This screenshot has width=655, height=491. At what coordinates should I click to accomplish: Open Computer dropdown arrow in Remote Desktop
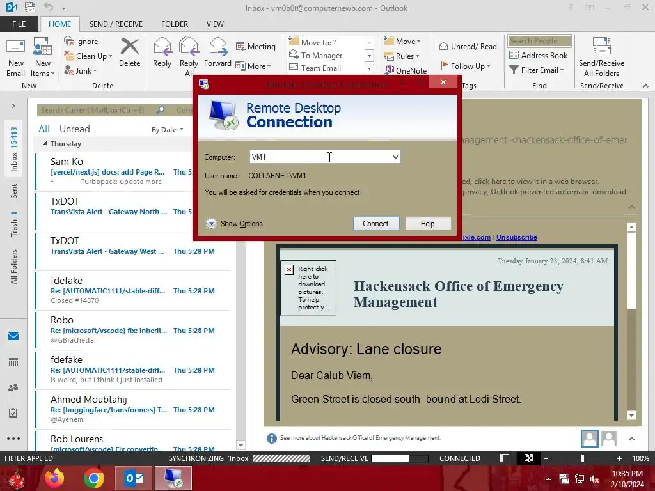tap(395, 157)
